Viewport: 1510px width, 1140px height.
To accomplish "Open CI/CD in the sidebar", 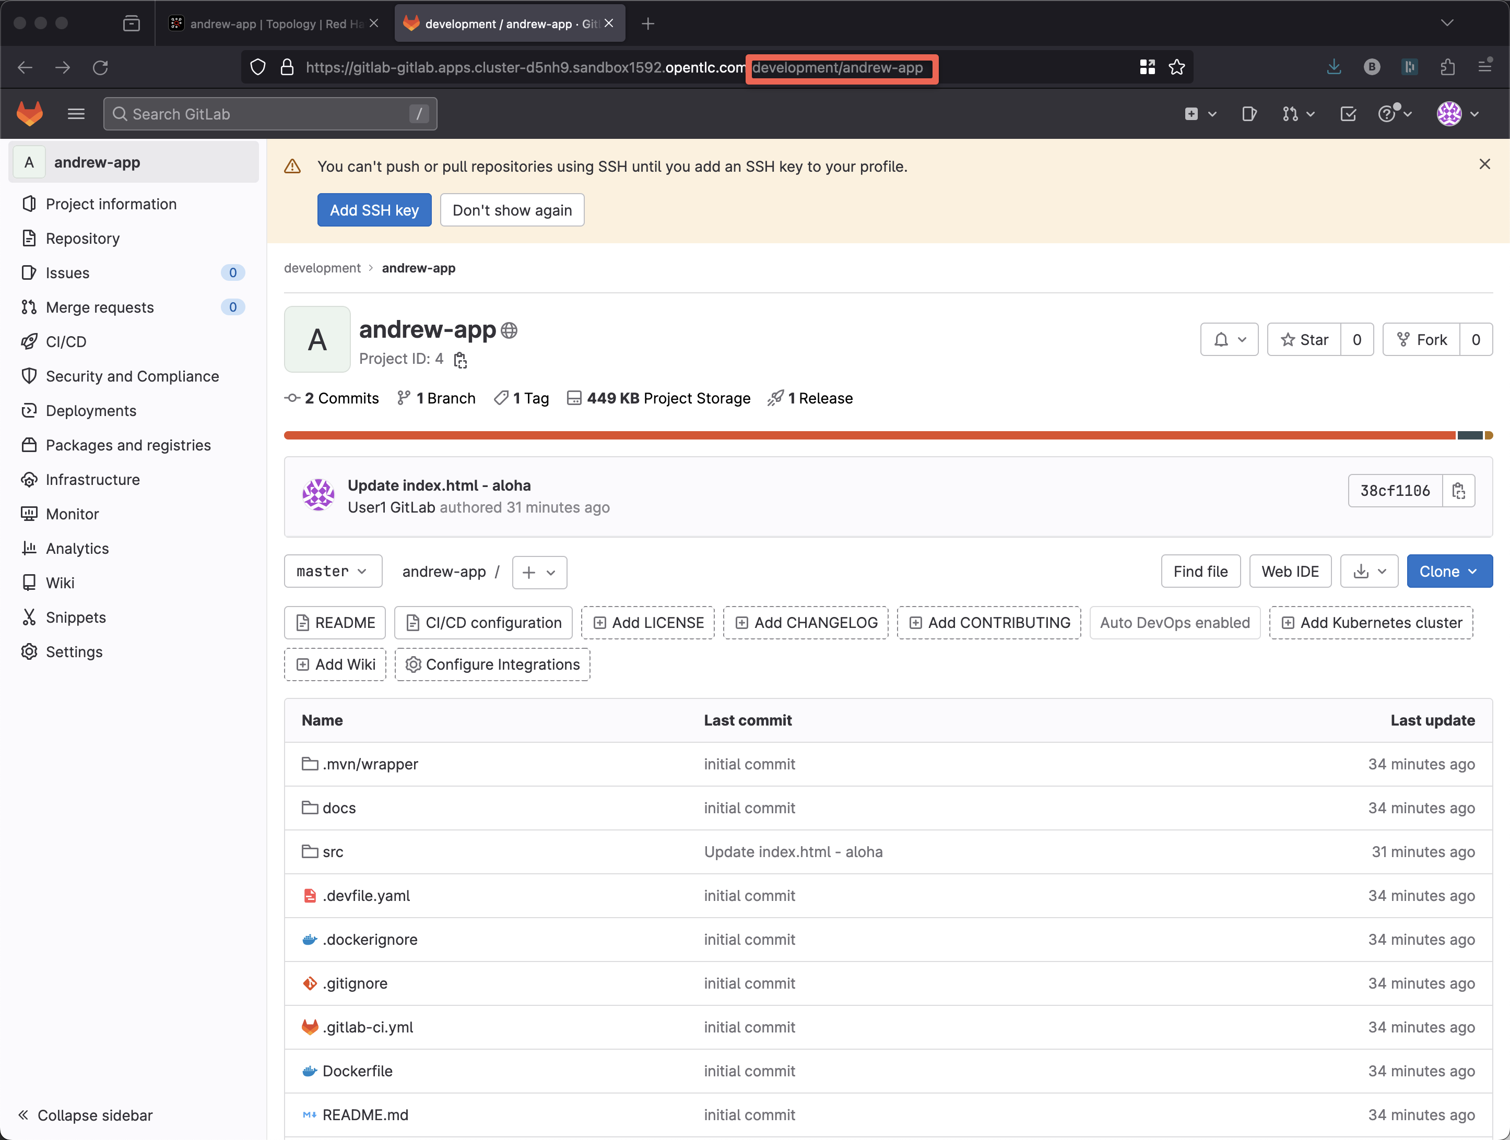I will [66, 341].
